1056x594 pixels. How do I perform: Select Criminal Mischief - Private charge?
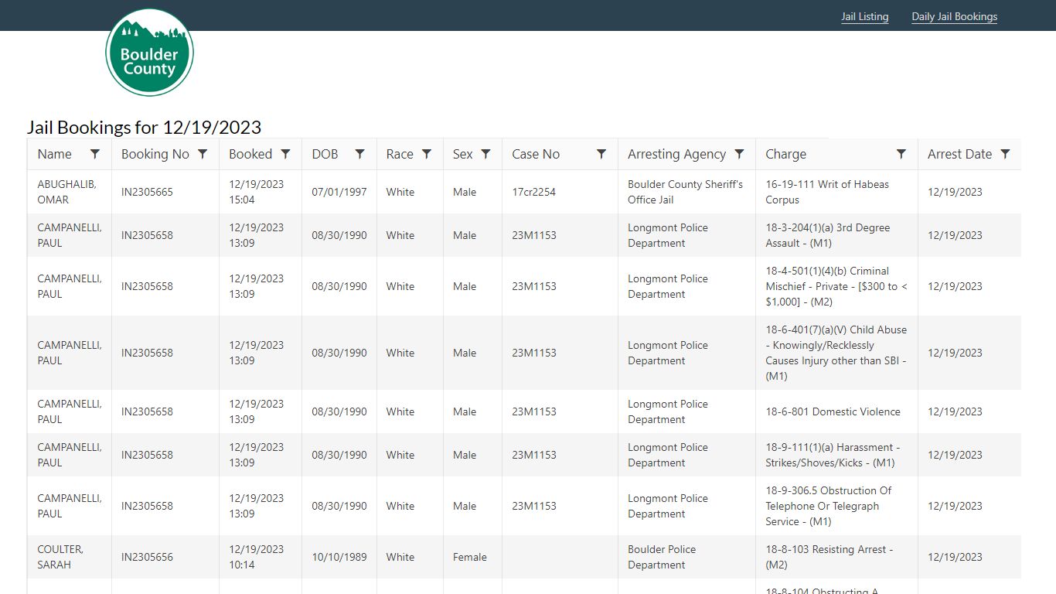tap(836, 286)
